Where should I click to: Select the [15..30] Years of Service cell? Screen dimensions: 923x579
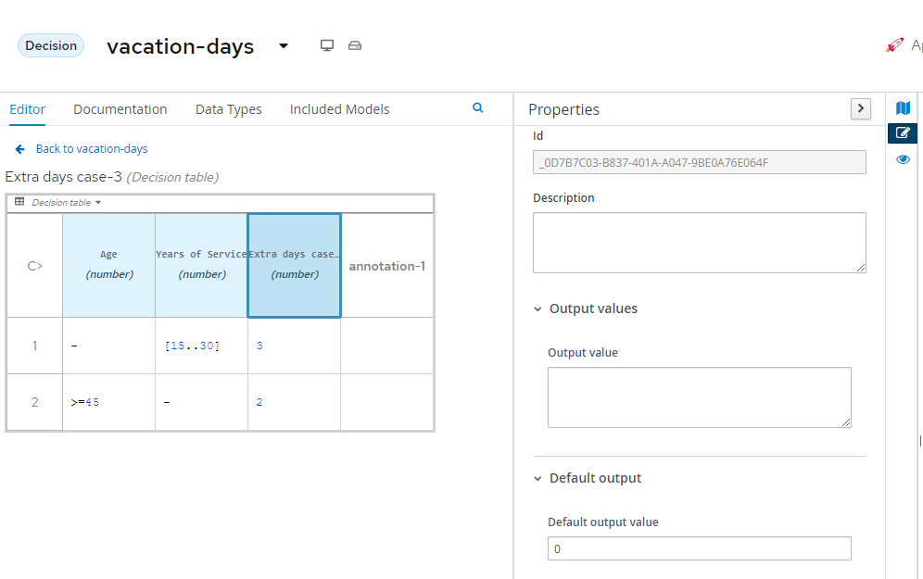click(x=201, y=346)
